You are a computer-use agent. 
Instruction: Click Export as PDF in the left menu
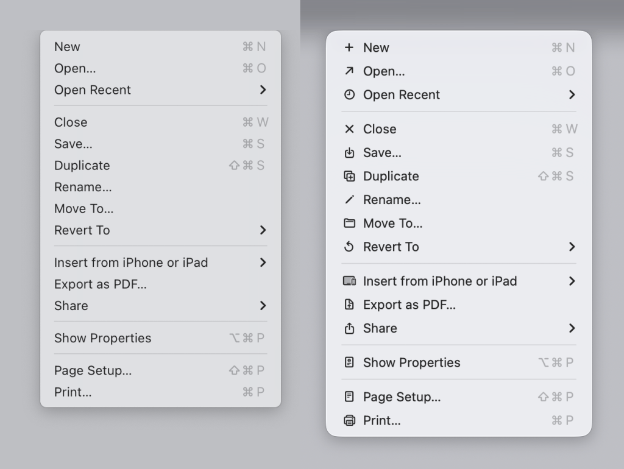tap(101, 284)
